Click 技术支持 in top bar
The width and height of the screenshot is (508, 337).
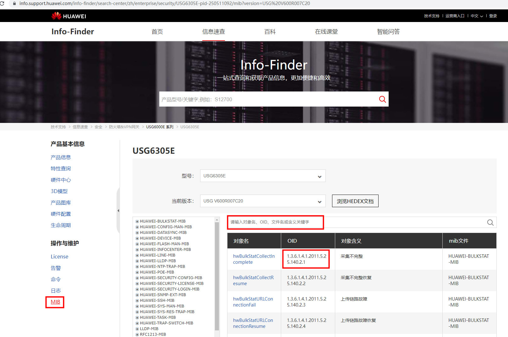[x=432, y=16]
